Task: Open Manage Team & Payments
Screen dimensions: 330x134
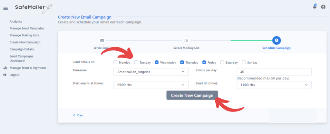Action: click(28, 68)
